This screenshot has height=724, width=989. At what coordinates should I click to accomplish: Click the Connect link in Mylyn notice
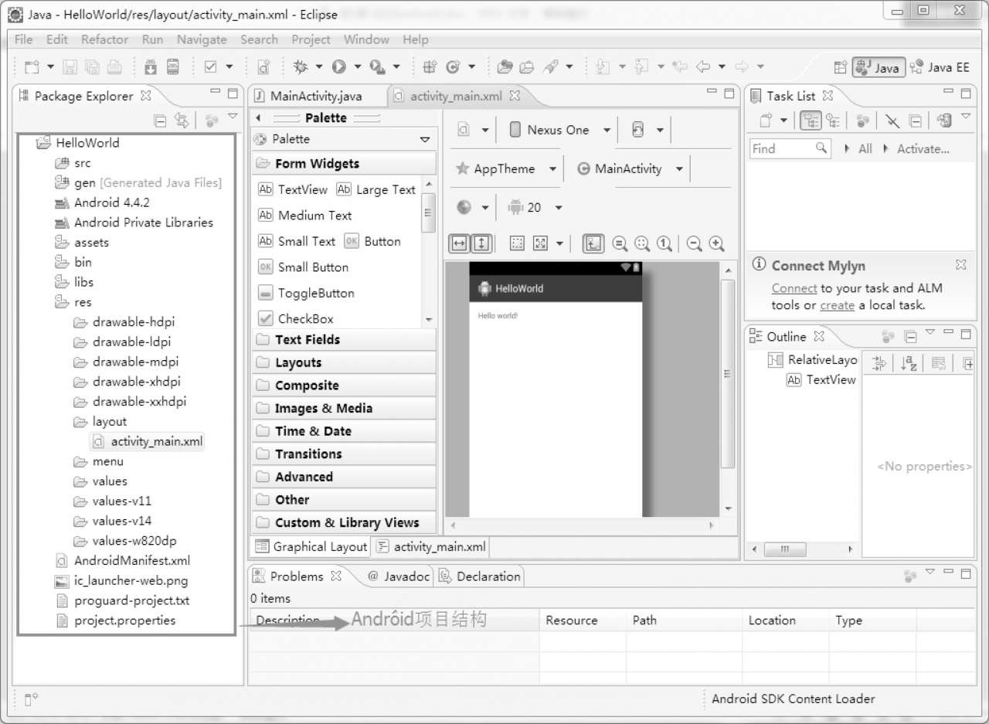794,289
